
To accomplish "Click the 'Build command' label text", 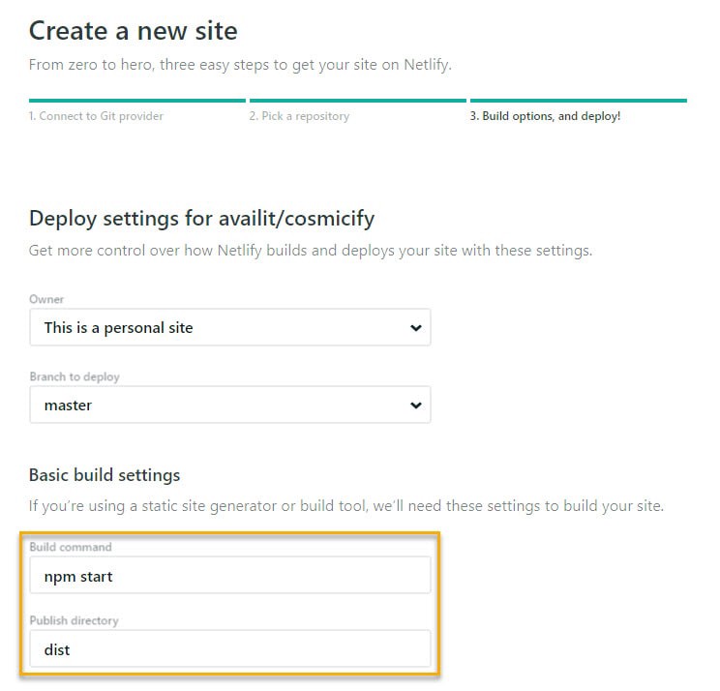I will [x=71, y=547].
